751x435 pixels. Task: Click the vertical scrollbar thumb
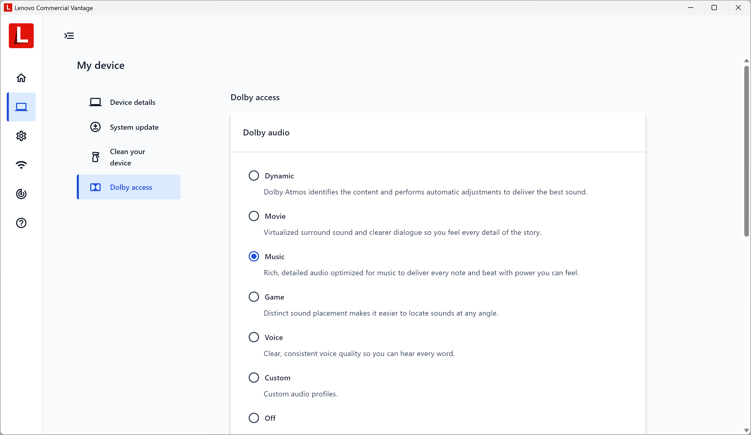tap(746, 151)
